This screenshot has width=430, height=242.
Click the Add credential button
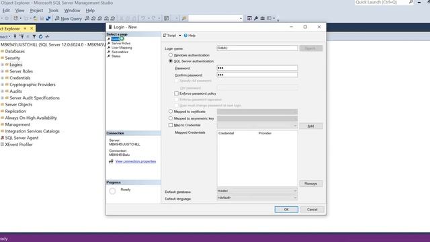(x=310, y=126)
